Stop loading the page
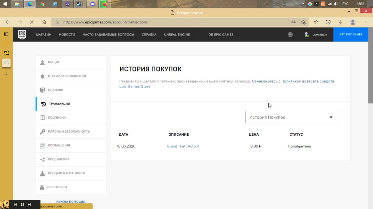Screen dimensions: 373x209 (32, 22)
